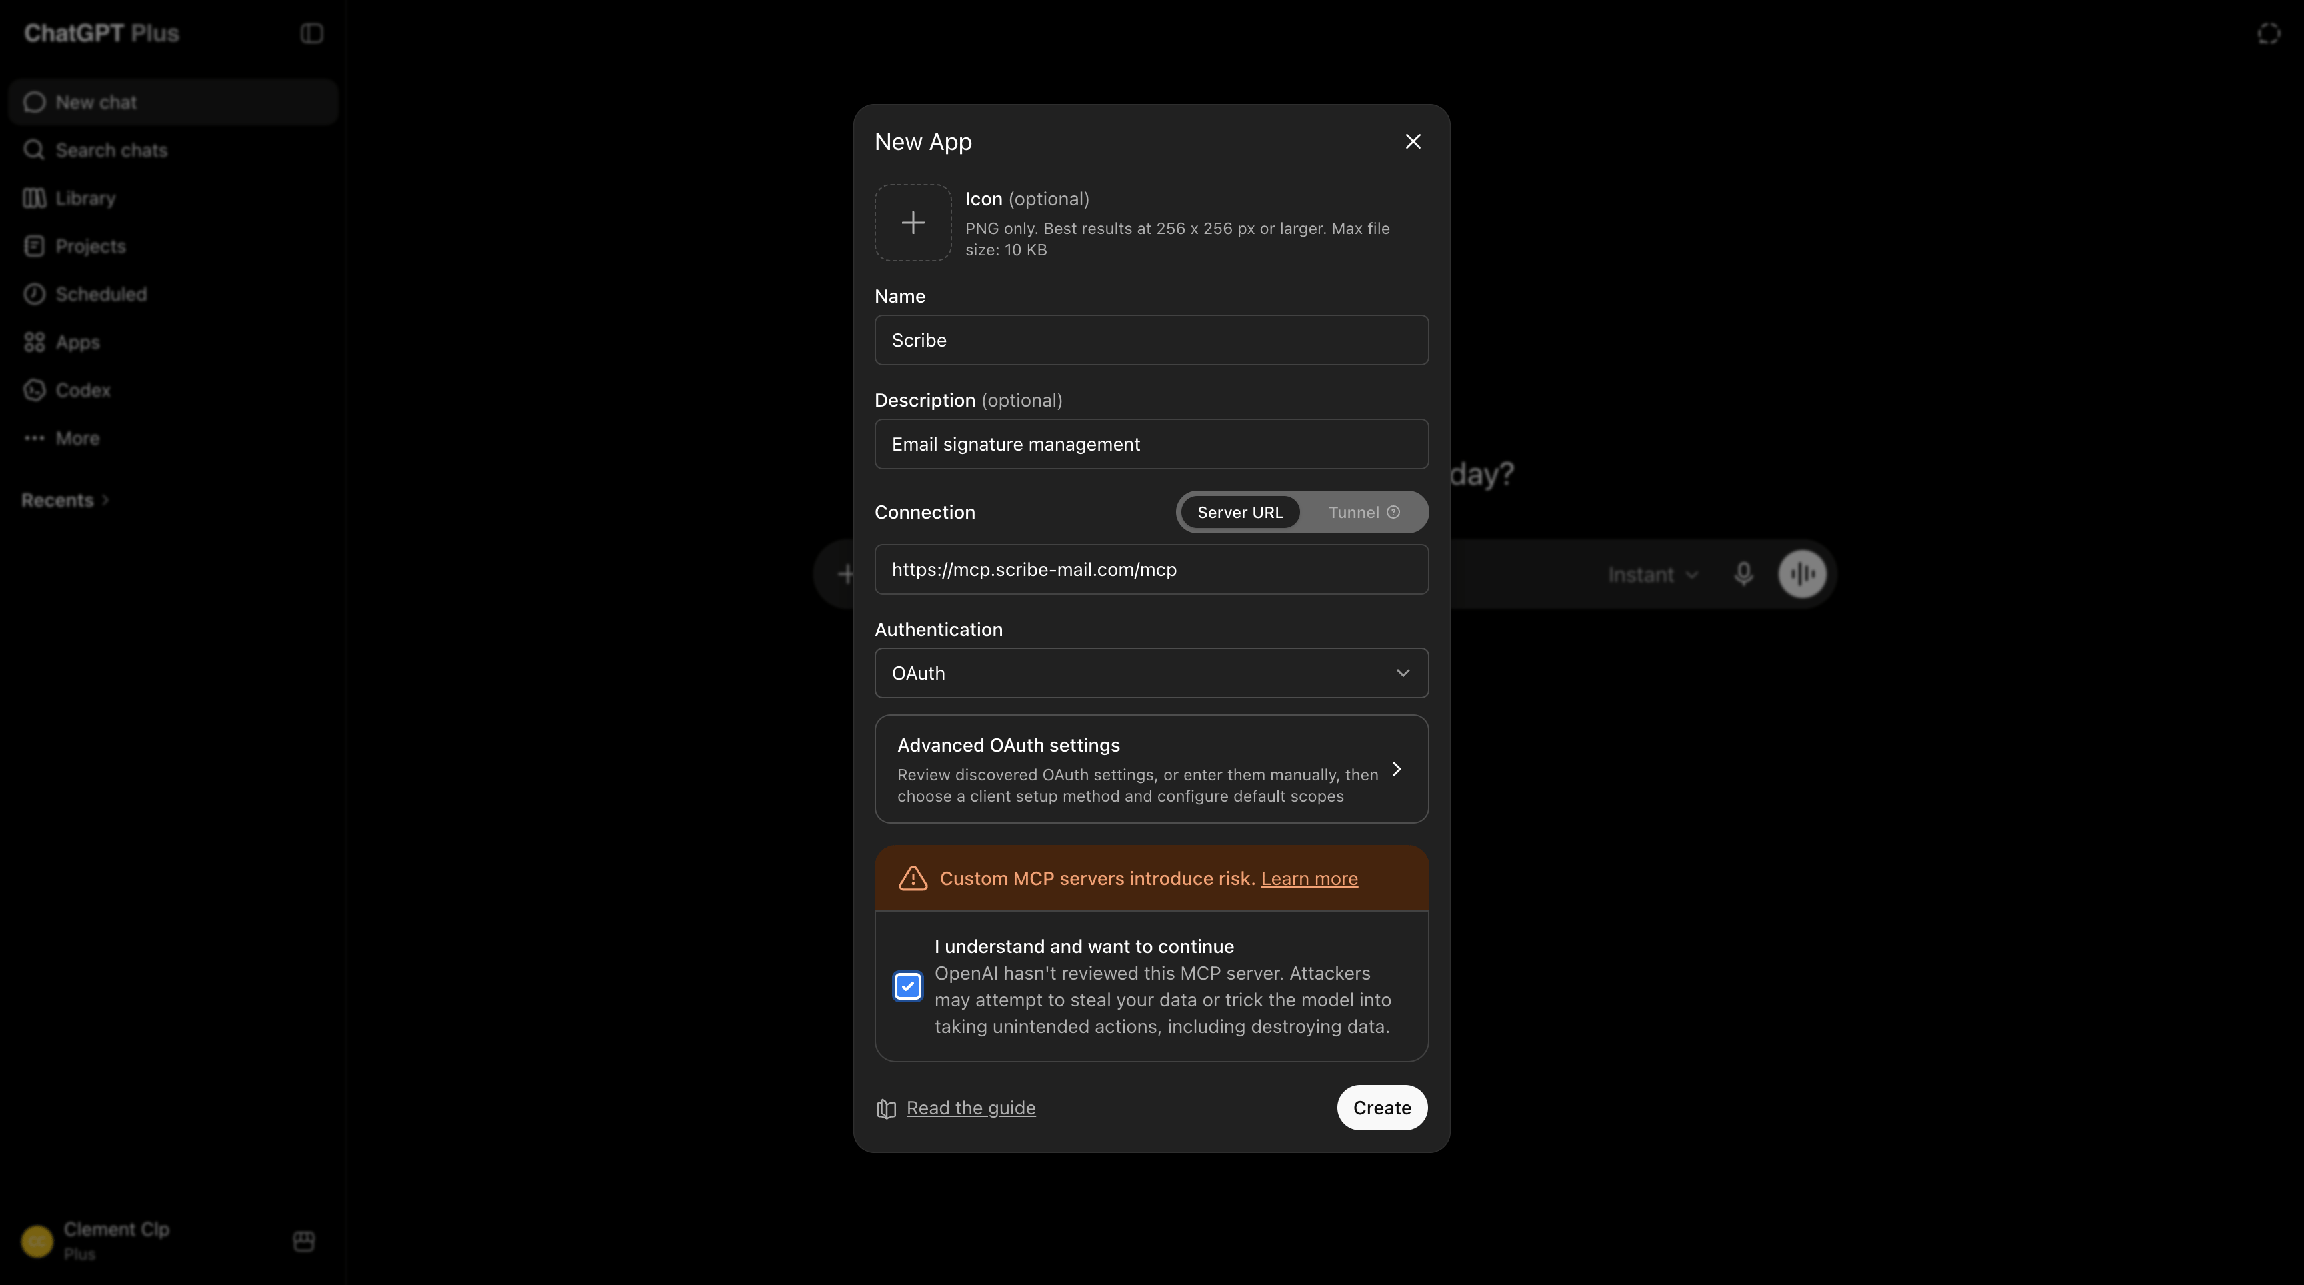Click the Name field containing Scribe

pyautogui.click(x=1151, y=340)
